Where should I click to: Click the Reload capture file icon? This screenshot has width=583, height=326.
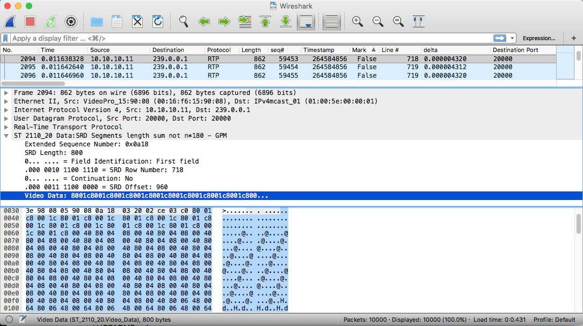[x=158, y=21]
